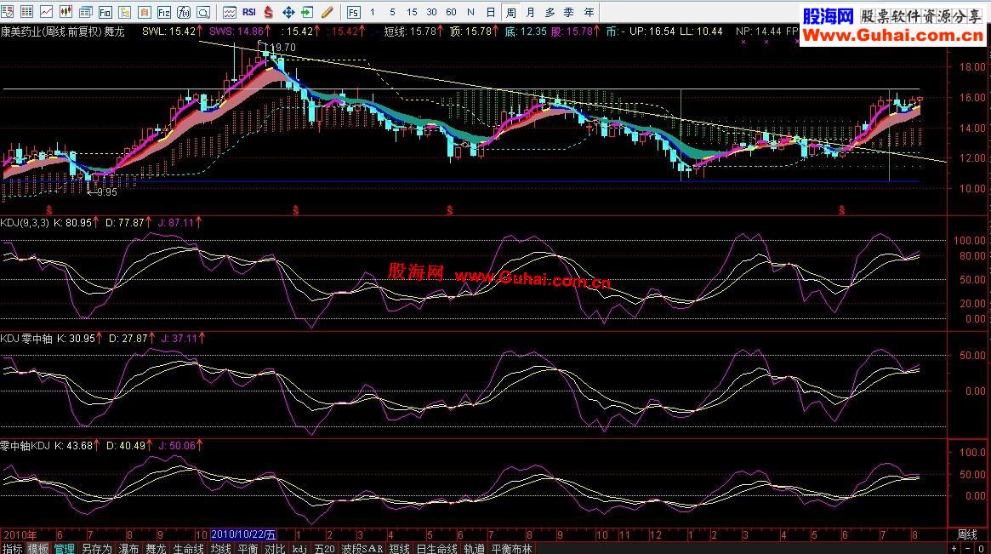The width and height of the screenshot is (991, 554).
Task: Select the 轨道 template tab
Action: (474, 548)
